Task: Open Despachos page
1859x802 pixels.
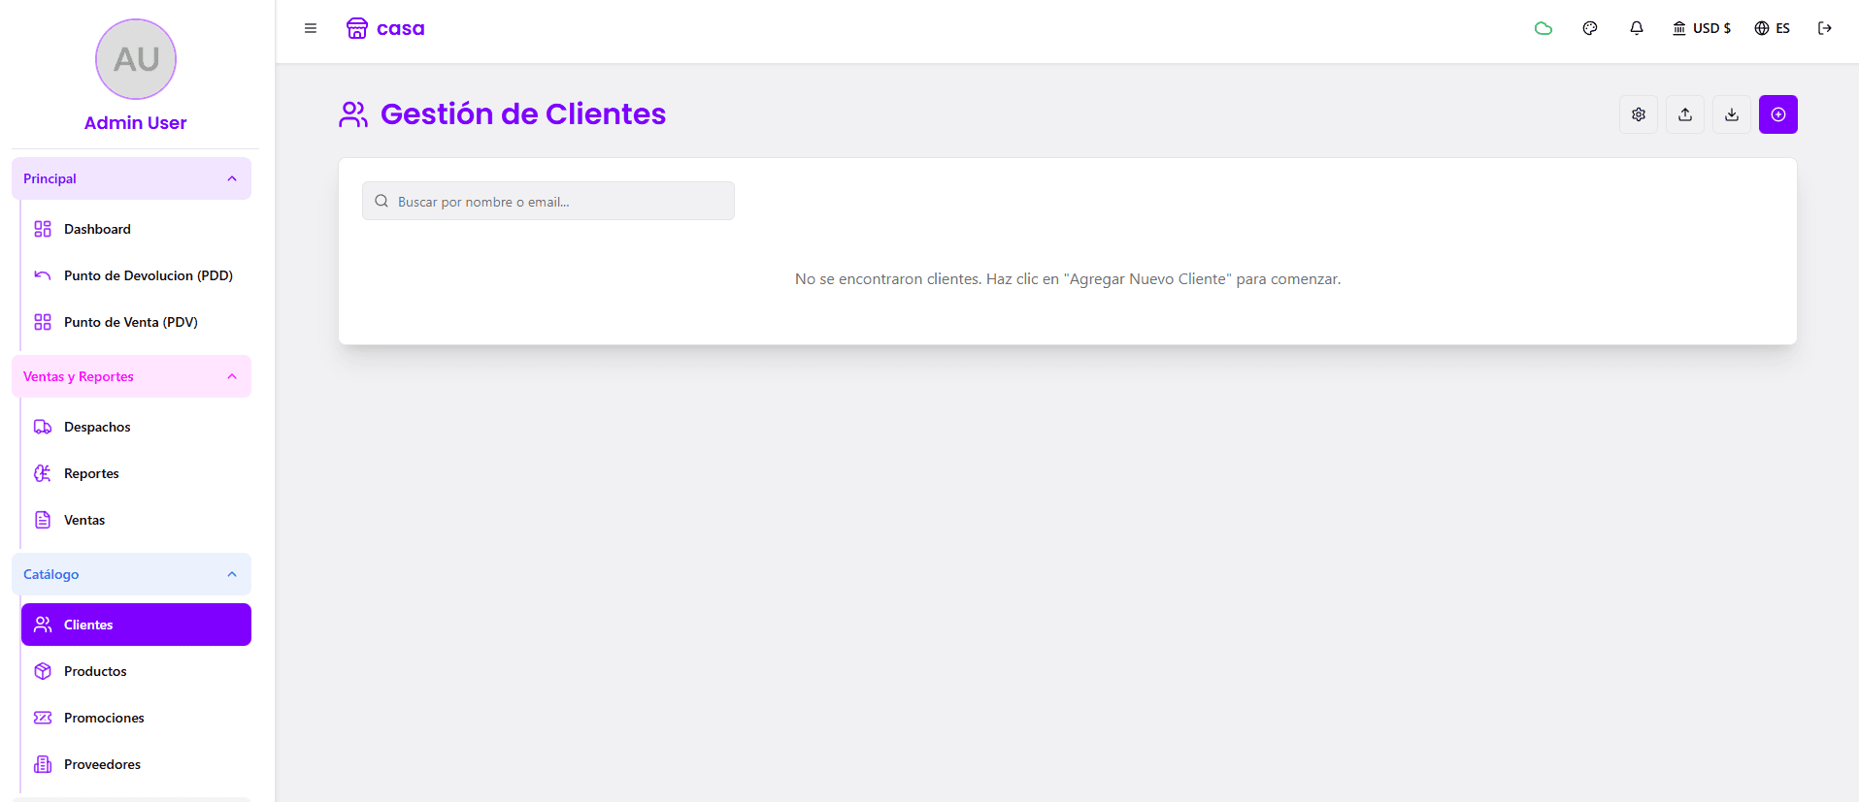Action: [136, 427]
